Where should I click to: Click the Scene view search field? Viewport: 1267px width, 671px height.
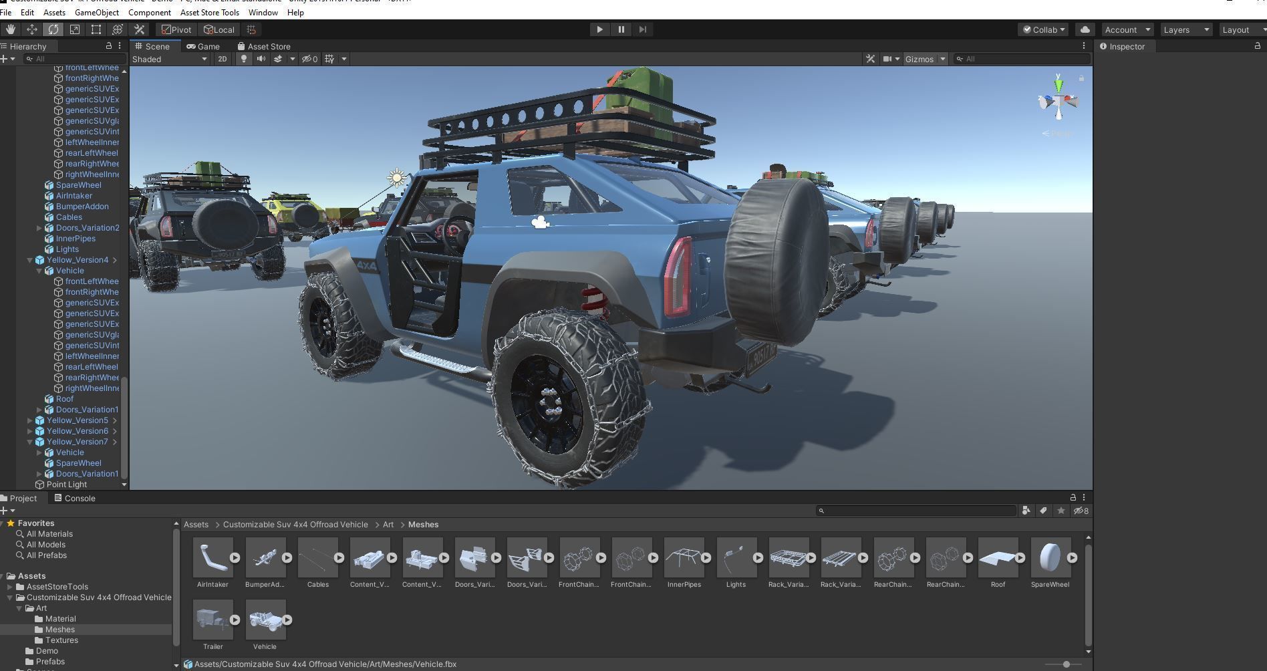[1022, 59]
